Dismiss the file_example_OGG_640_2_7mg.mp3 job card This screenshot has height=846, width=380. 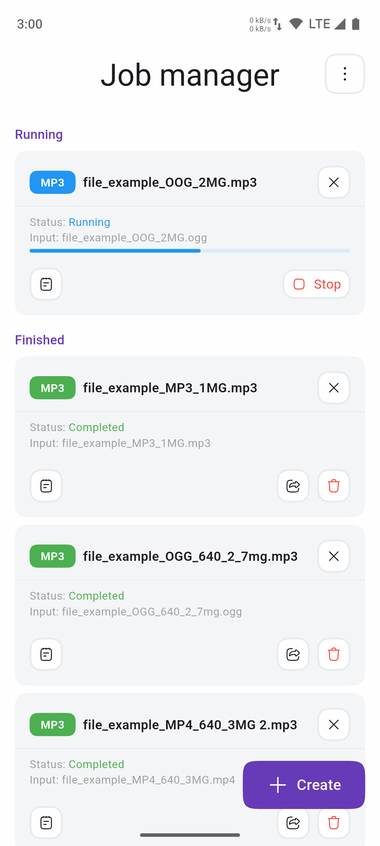click(334, 556)
